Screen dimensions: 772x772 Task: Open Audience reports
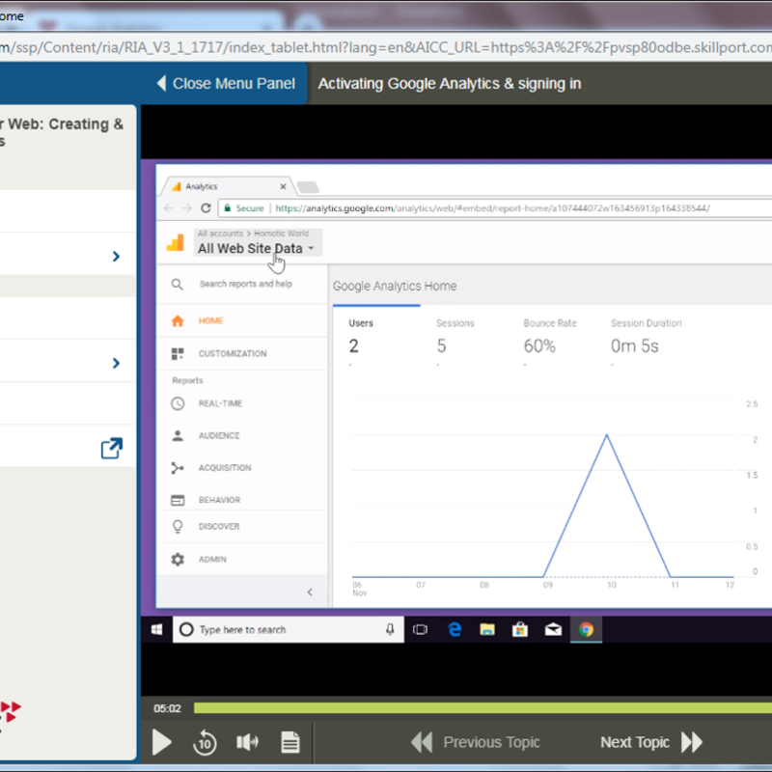coord(242,435)
